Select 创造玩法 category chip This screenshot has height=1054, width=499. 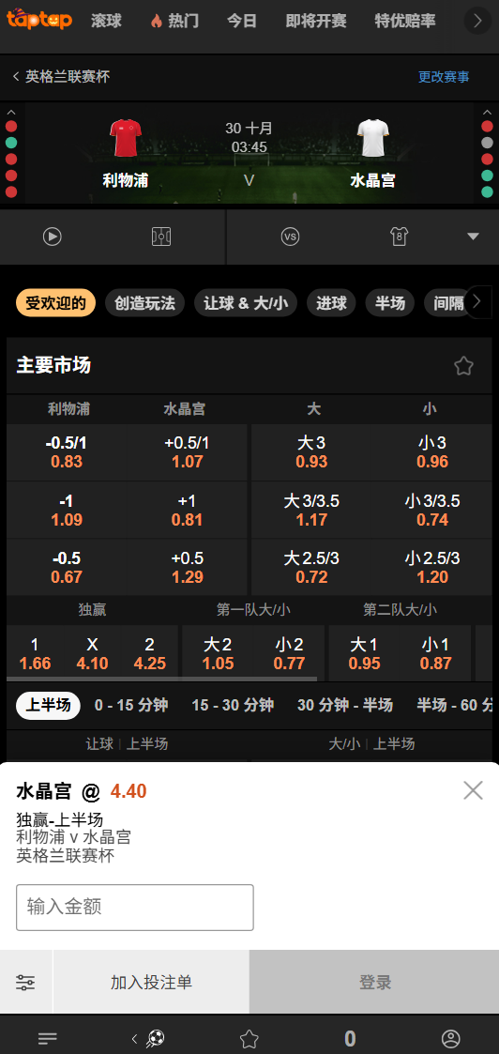coord(145,303)
